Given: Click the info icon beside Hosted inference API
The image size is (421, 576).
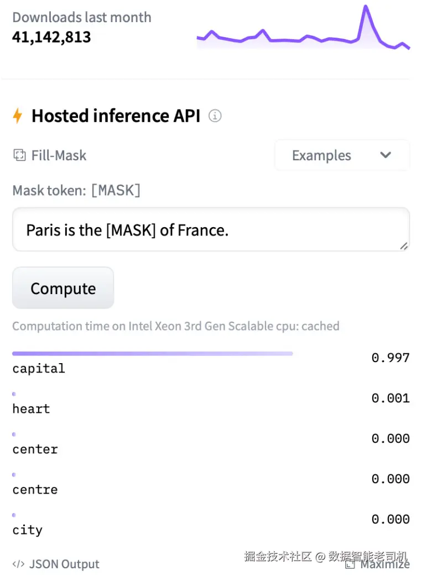Looking at the screenshot, I should pyautogui.click(x=215, y=116).
